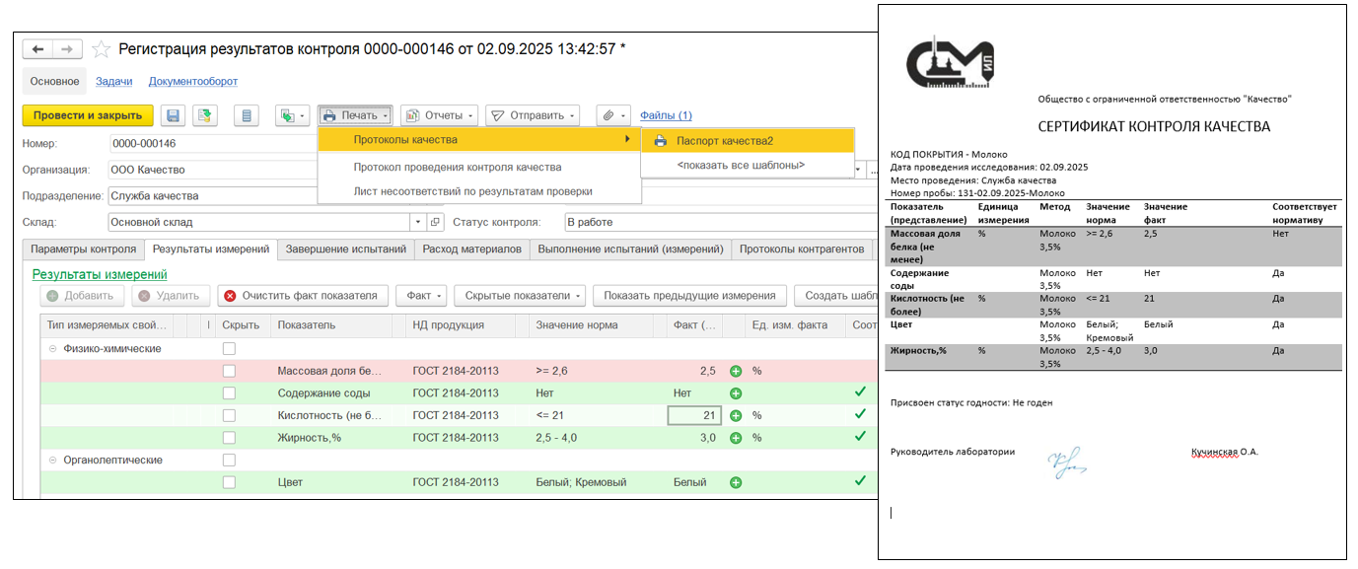Image resolution: width=1358 pixels, height=569 pixels.
Task: Switch to Расход материалов tab
Action: [x=472, y=249]
